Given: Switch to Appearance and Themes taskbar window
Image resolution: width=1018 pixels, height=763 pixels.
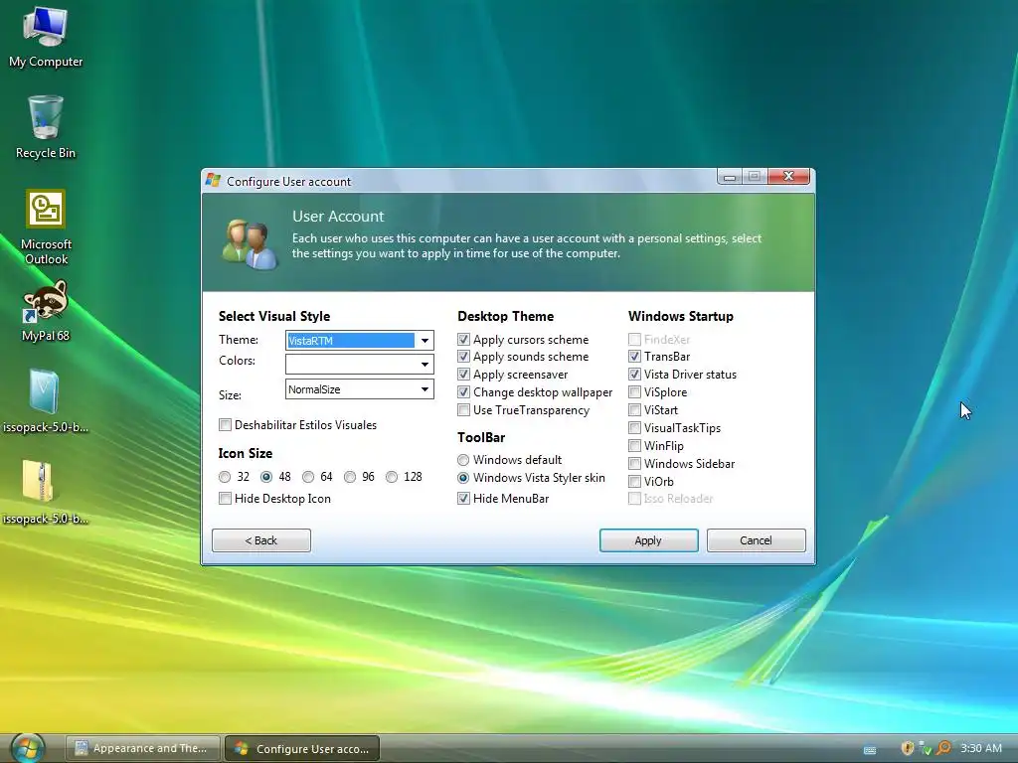Looking at the screenshot, I should coord(143,748).
